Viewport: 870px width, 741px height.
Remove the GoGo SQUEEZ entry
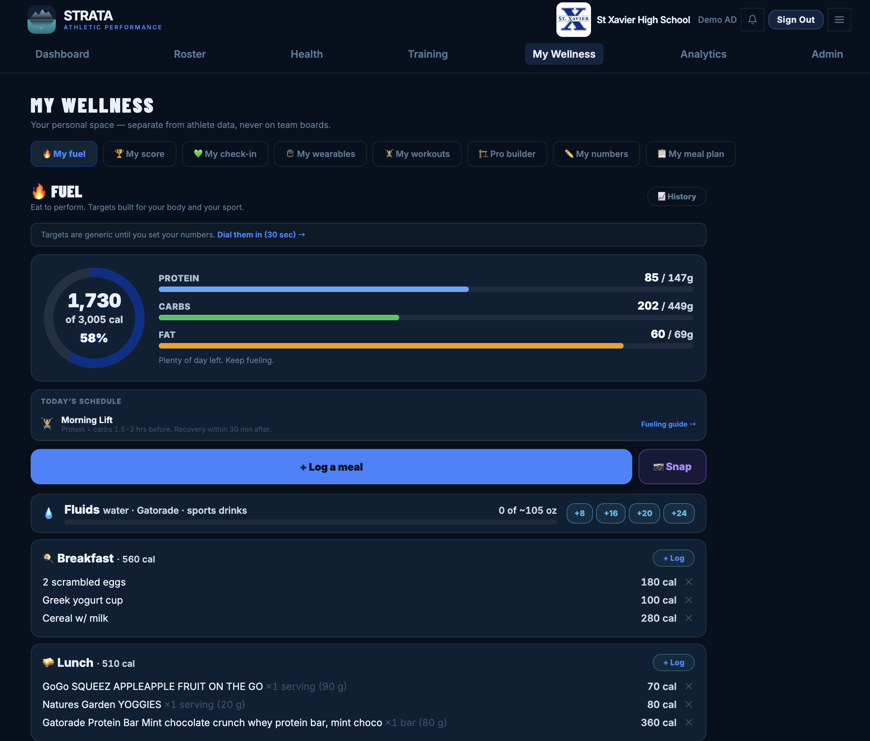(x=688, y=686)
